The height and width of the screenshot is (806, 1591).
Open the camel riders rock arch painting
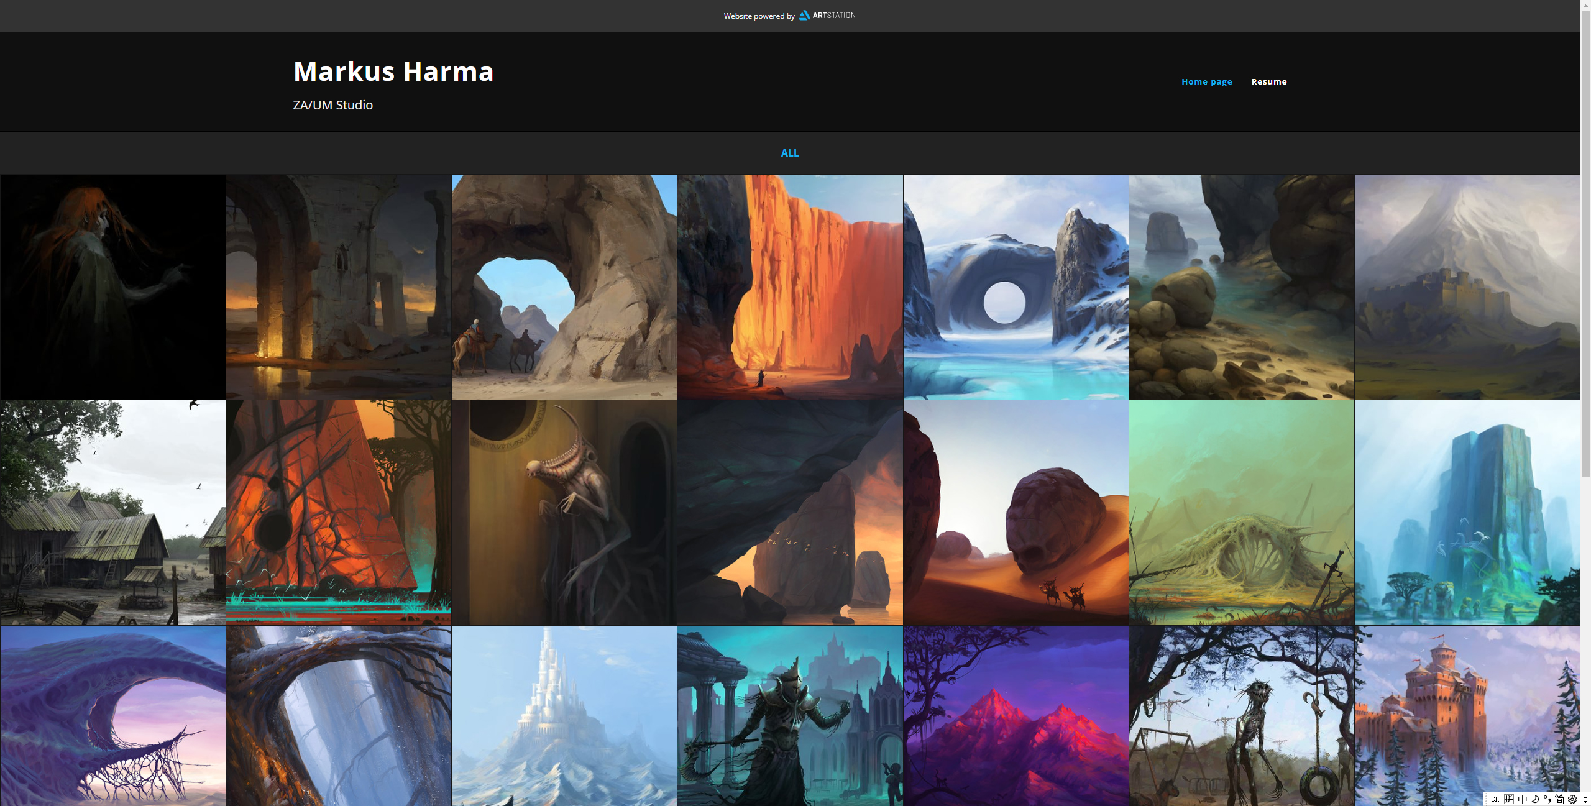pos(564,286)
